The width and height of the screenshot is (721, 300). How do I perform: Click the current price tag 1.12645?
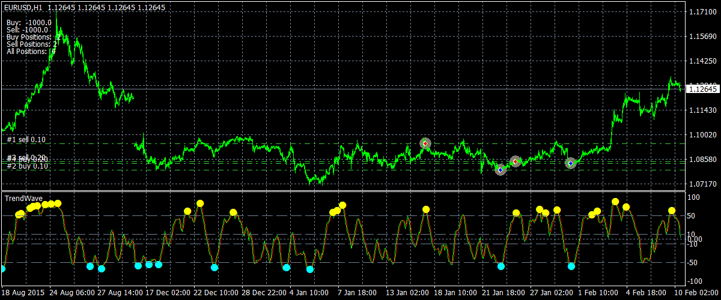[702, 89]
